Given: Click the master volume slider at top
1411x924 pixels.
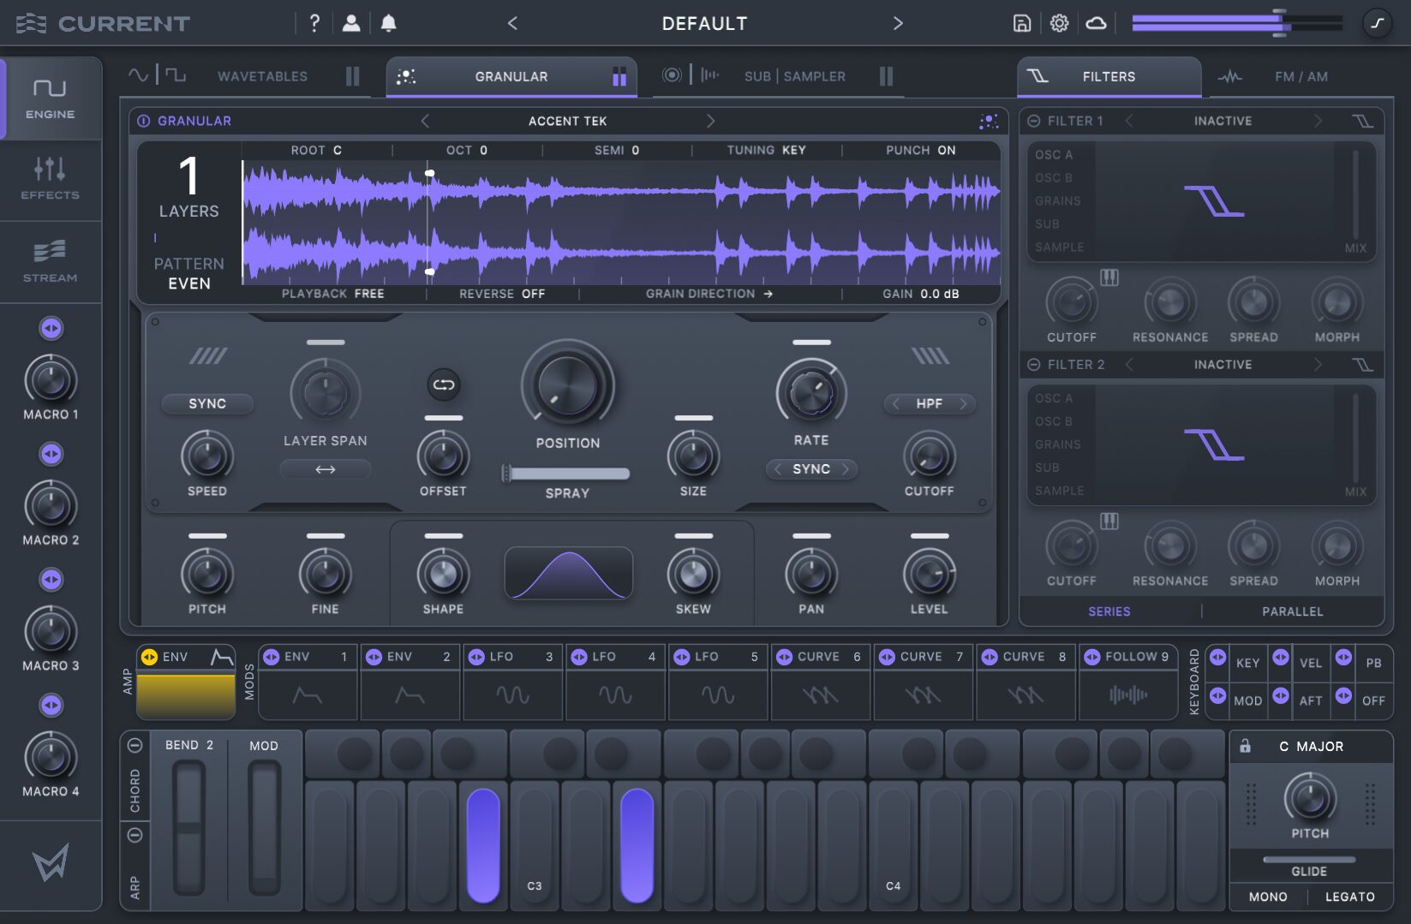Looking at the screenshot, I should tap(1236, 23).
